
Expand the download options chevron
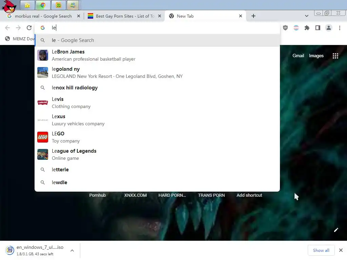click(x=72, y=251)
